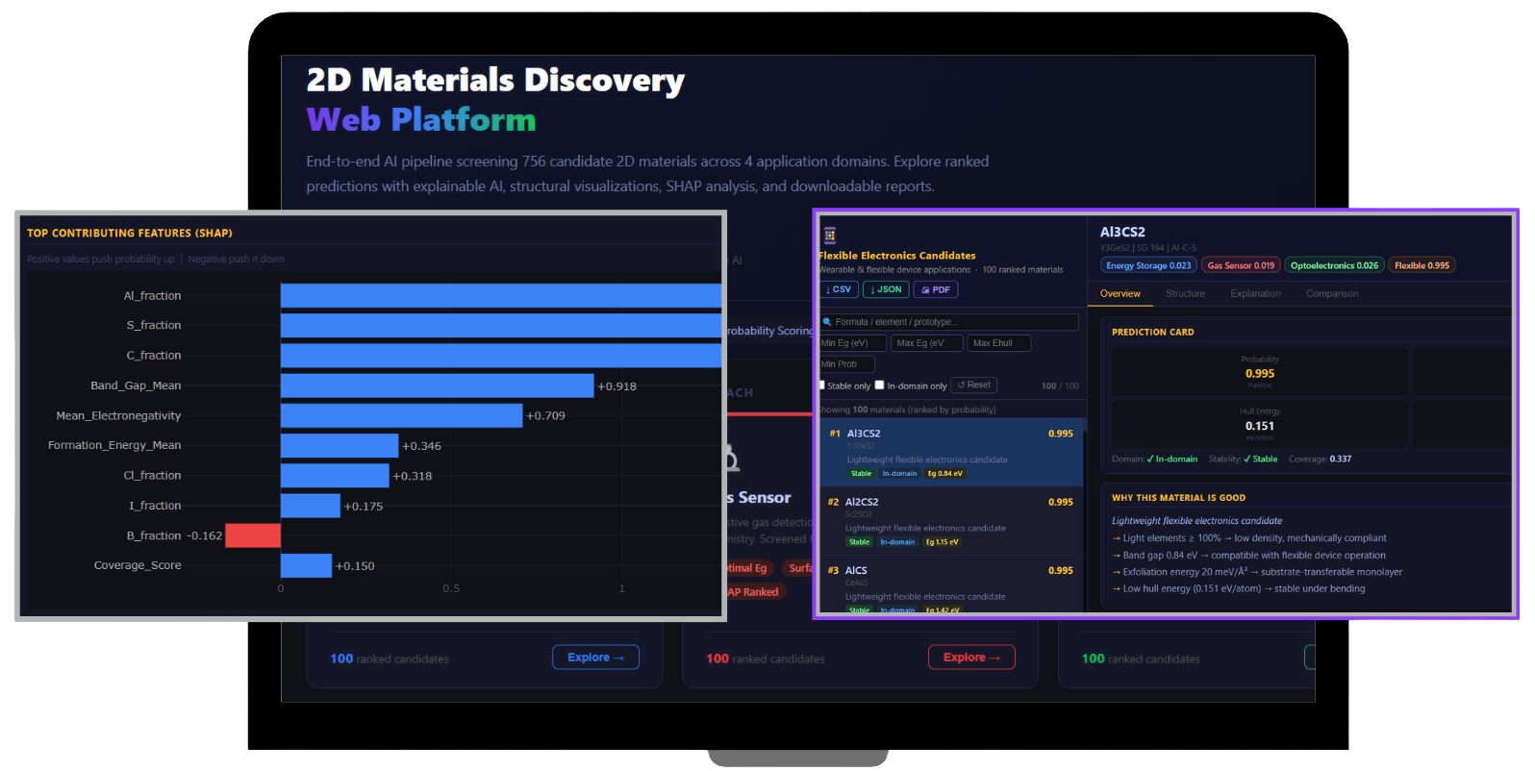
Task: Select the #1 Al3CS2 material row
Action: 950,452
